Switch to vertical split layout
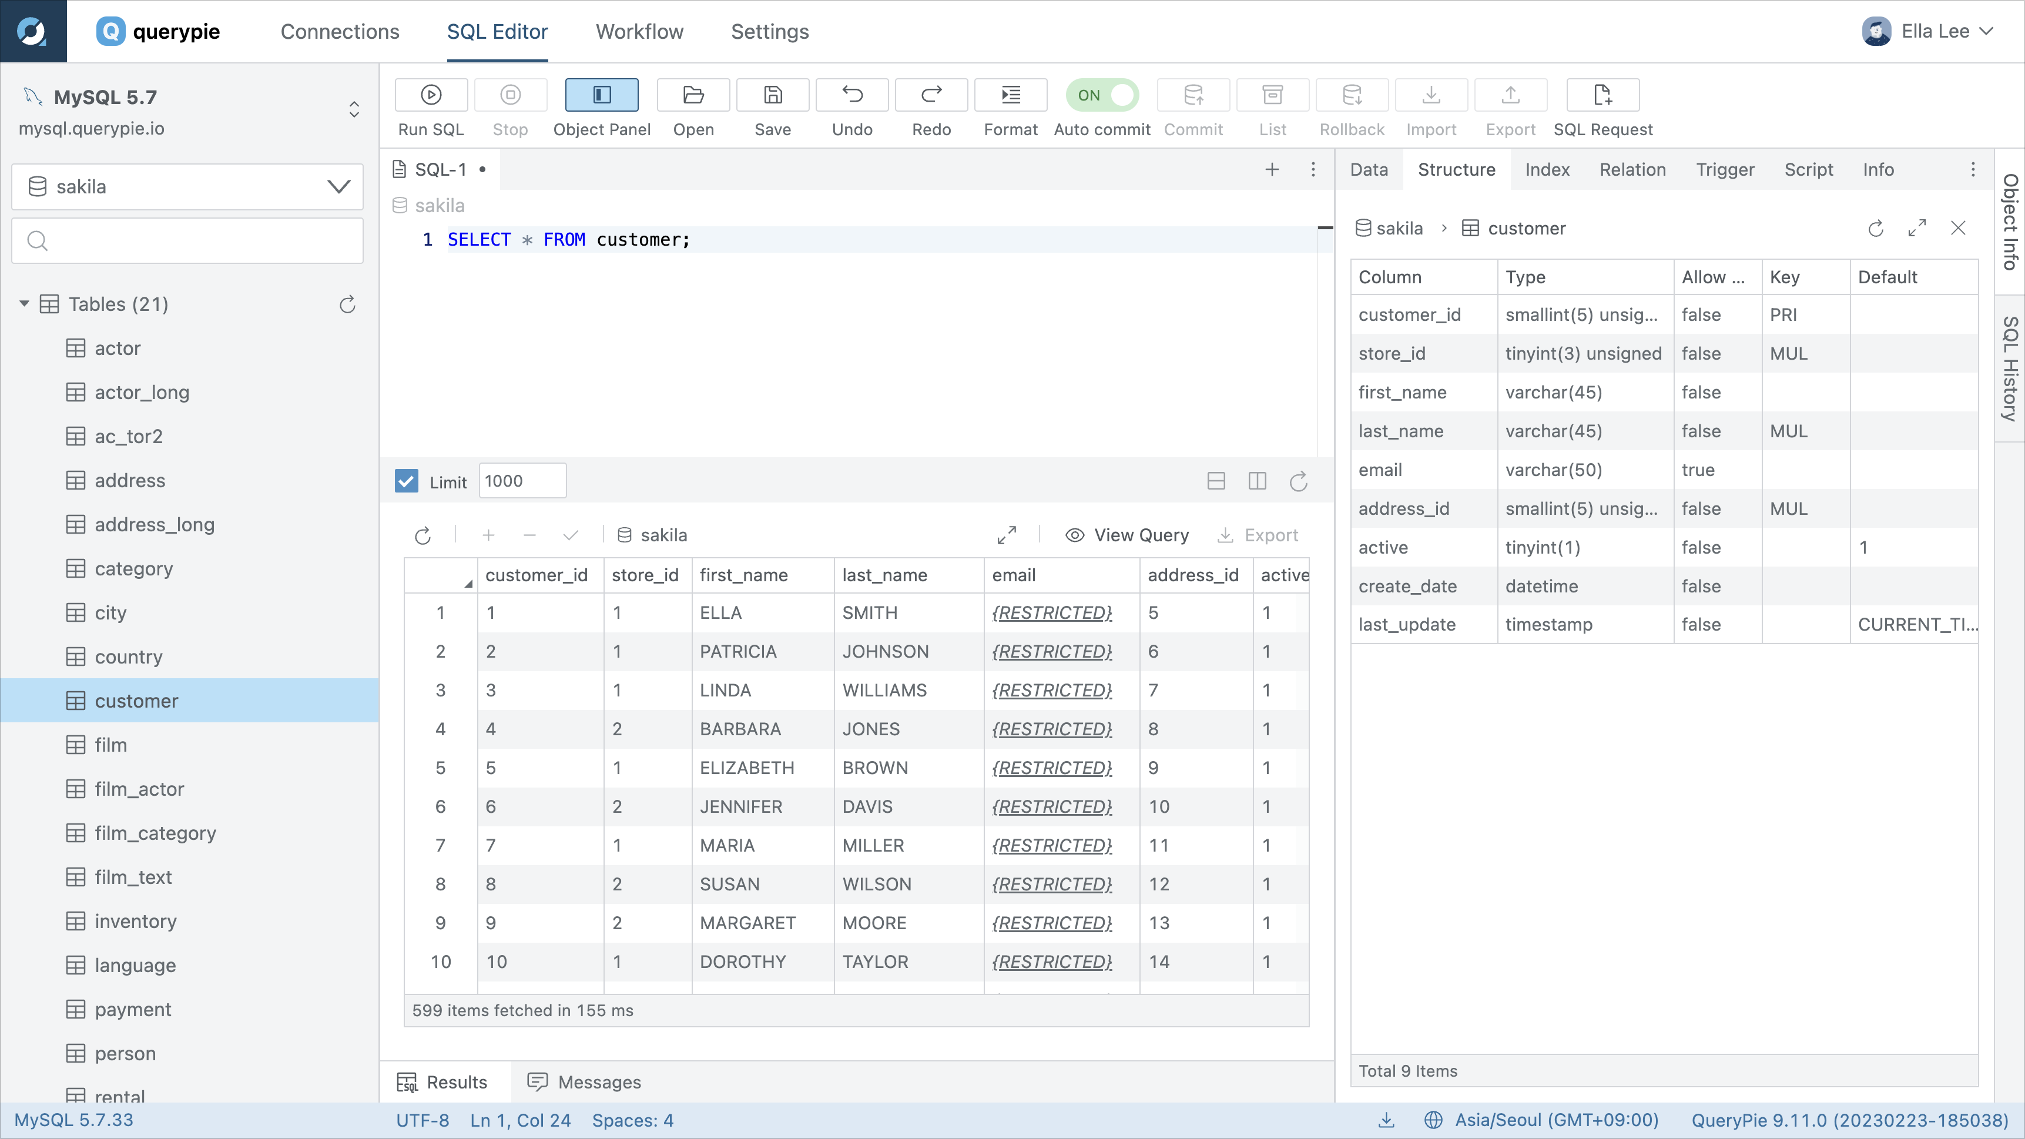 [1257, 481]
